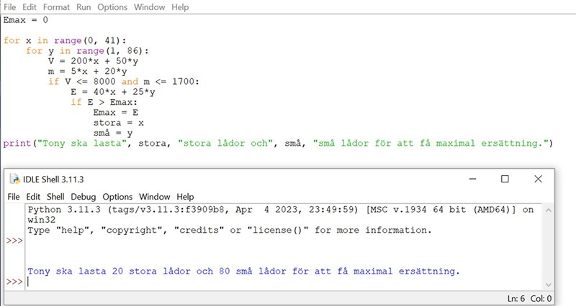Click the IDLE Shell title bar icon
Screen dimensions: 576x306
coord(14,179)
